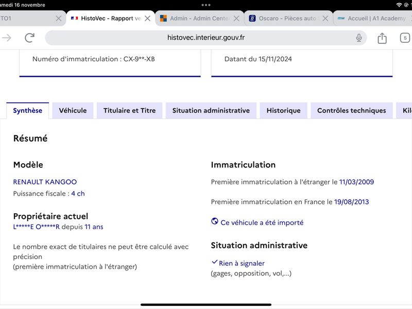Image resolution: width=412 pixels, height=309 pixels.
Task: Open the Titulaire et Titre tab
Action: (x=130, y=111)
